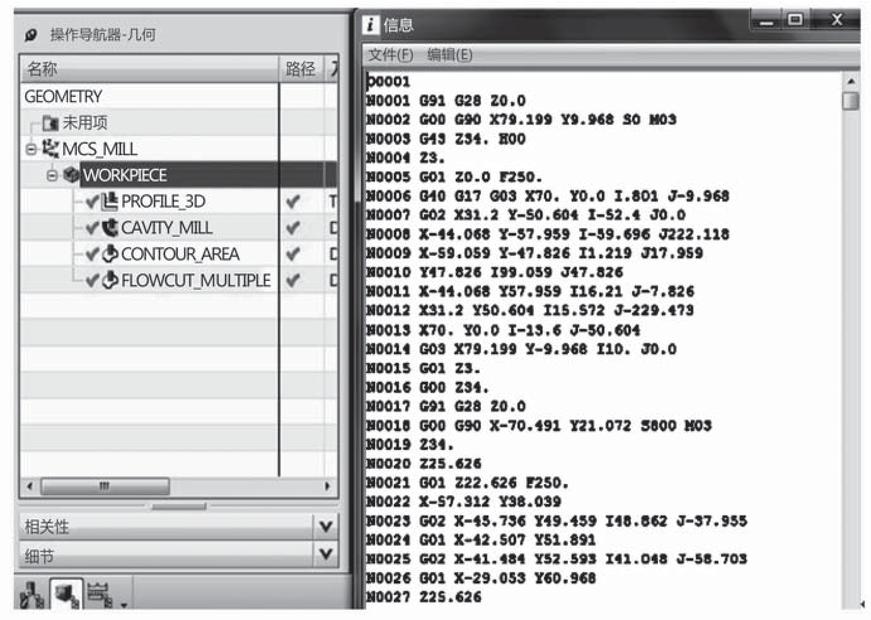Click the line starting with N0026
This screenshot has width=871, height=620.
click(482, 578)
